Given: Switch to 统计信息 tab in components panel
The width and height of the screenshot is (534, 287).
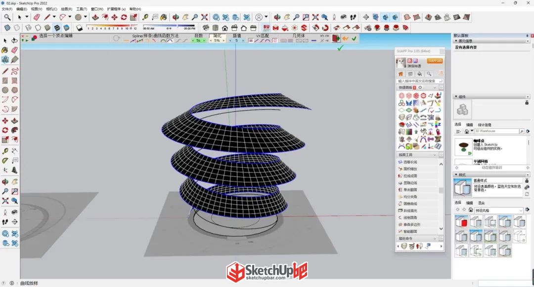Looking at the screenshot, I should click(x=485, y=125).
